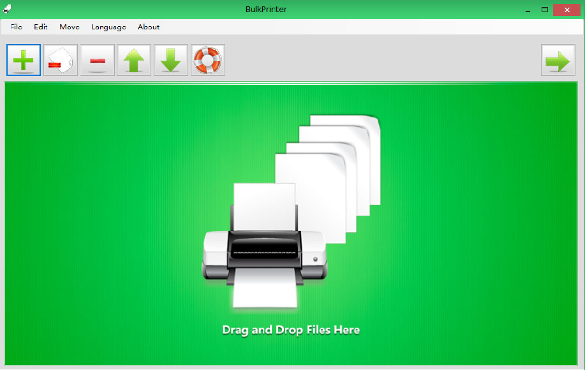Start printing with the green arrow icon

(x=558, y=59)
